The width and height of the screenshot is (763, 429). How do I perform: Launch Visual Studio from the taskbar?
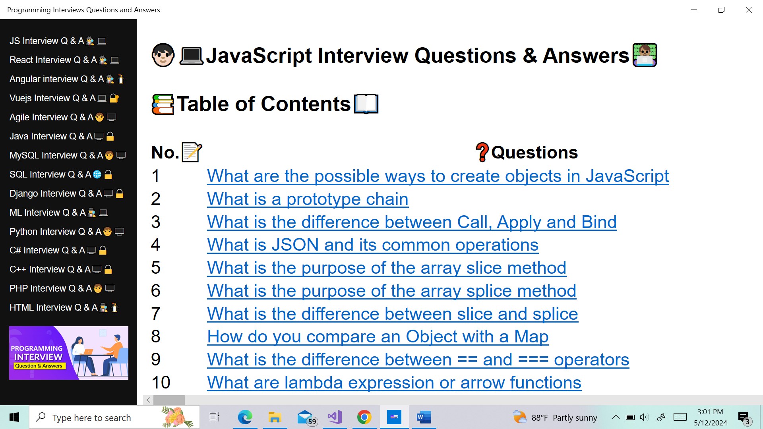[x=335, y=417]
